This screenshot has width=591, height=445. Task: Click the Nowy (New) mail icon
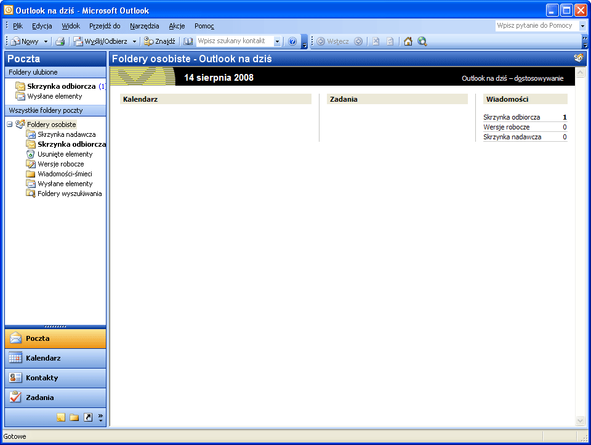point(15,41)
